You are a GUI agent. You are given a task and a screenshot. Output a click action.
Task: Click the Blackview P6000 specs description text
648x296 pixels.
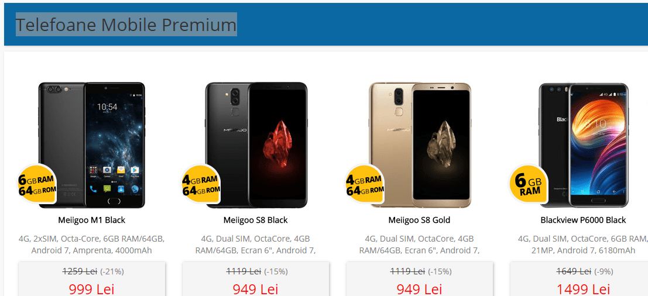click(x=582, y=245)
